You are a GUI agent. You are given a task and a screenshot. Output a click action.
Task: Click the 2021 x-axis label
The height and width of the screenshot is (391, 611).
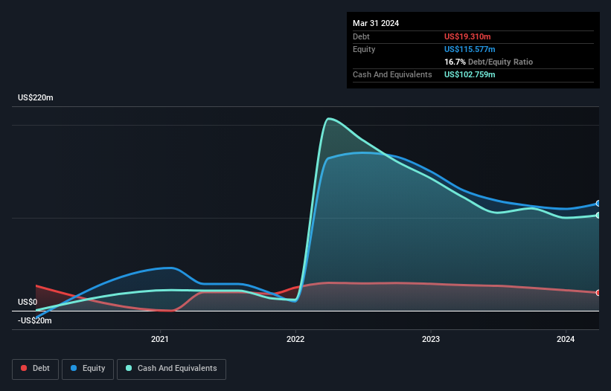(x=160, y=339)
